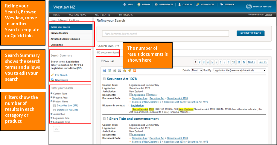The height and width of the screenshot is (145, 277).
Task: Click the export document icon
Action: click(x=114, y=71)
